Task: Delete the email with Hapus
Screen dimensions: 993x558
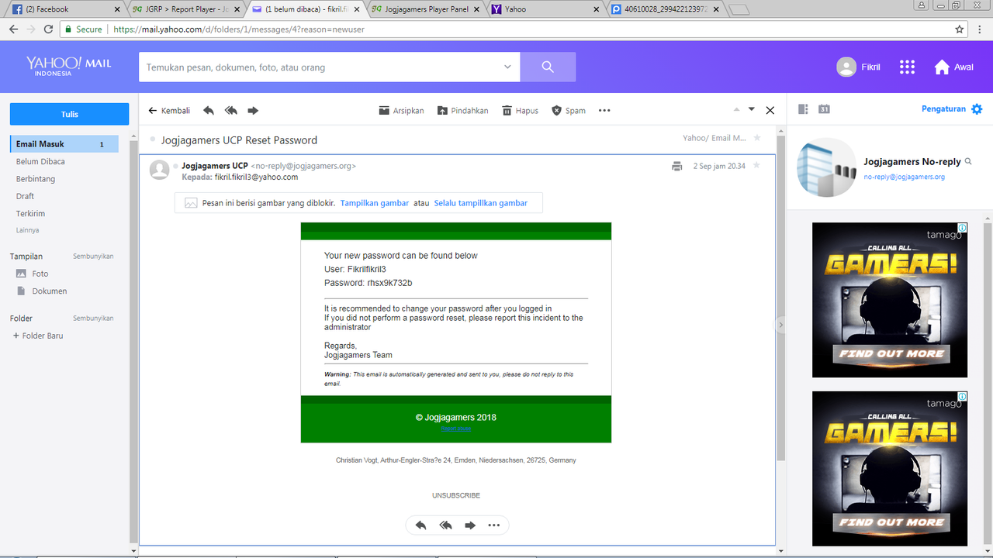Action: click(x=520, y=111)
